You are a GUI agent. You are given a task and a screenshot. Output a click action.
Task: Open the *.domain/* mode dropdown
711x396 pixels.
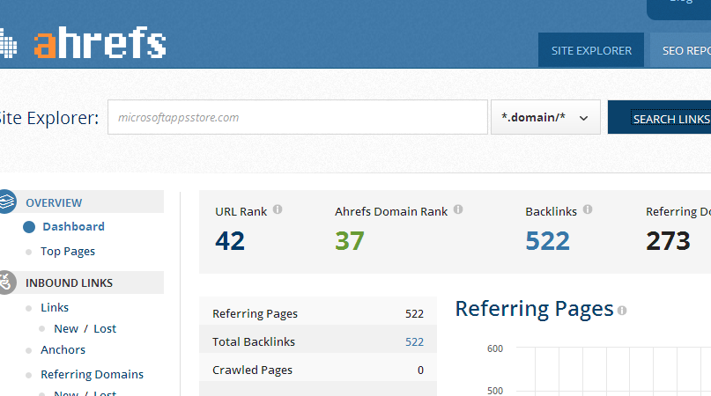pos(545,117)
